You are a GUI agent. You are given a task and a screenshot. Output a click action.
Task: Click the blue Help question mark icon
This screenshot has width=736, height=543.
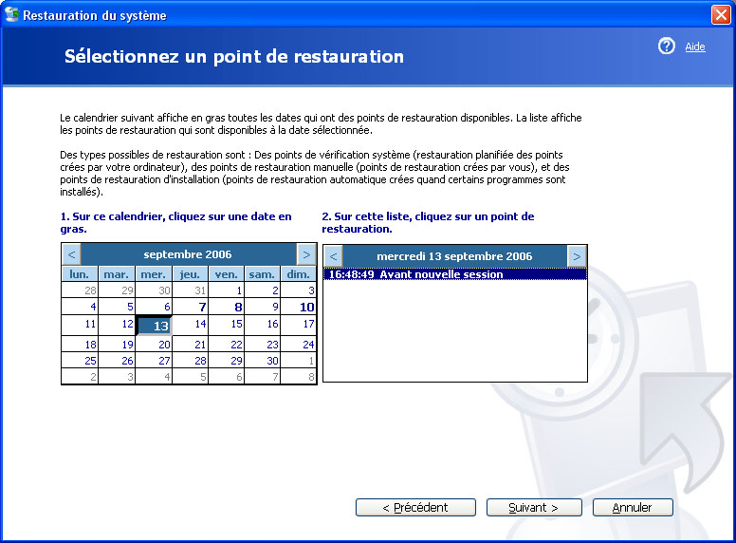pos(667,47)
